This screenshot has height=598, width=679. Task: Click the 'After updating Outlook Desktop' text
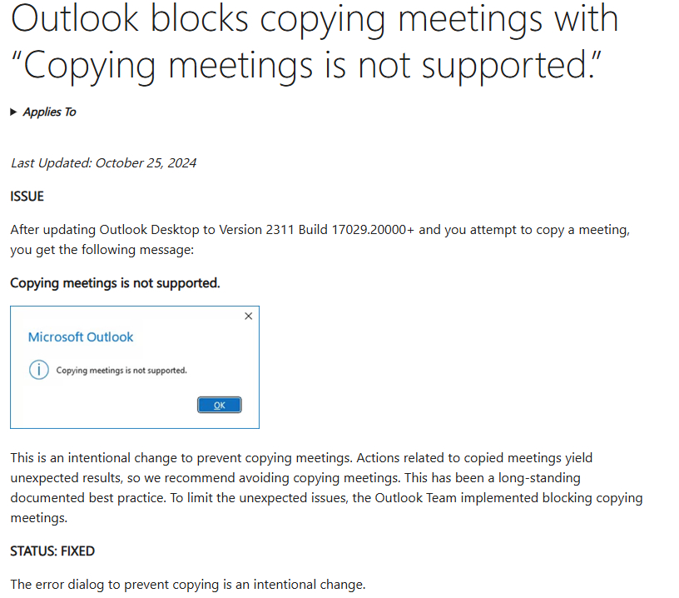pos(96,230)
